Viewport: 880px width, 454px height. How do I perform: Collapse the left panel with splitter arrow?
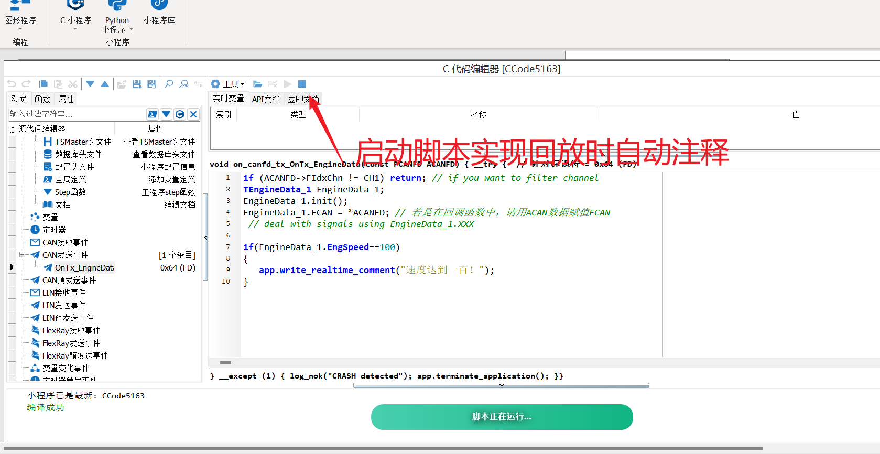click(x=206, y=237)
